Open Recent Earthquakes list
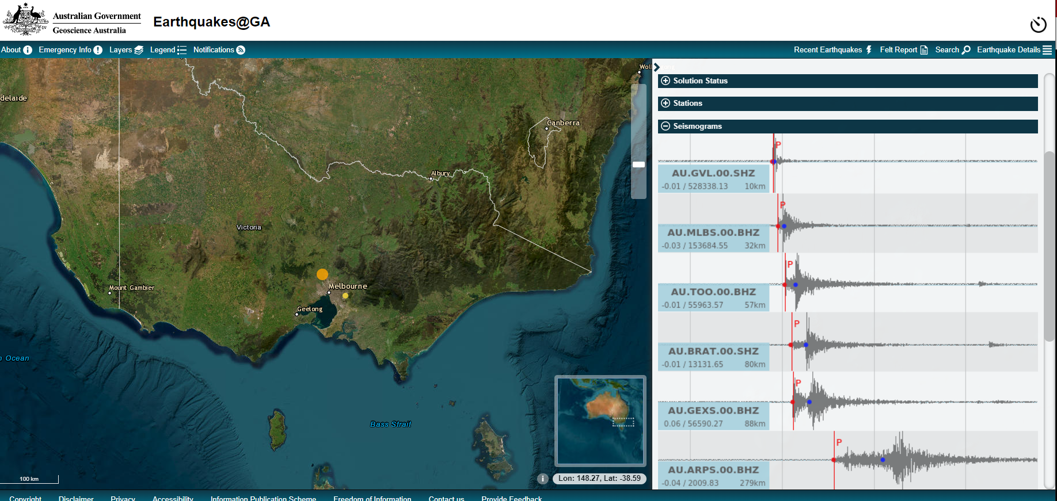The image size is (1057, 501). click(832, 50)
